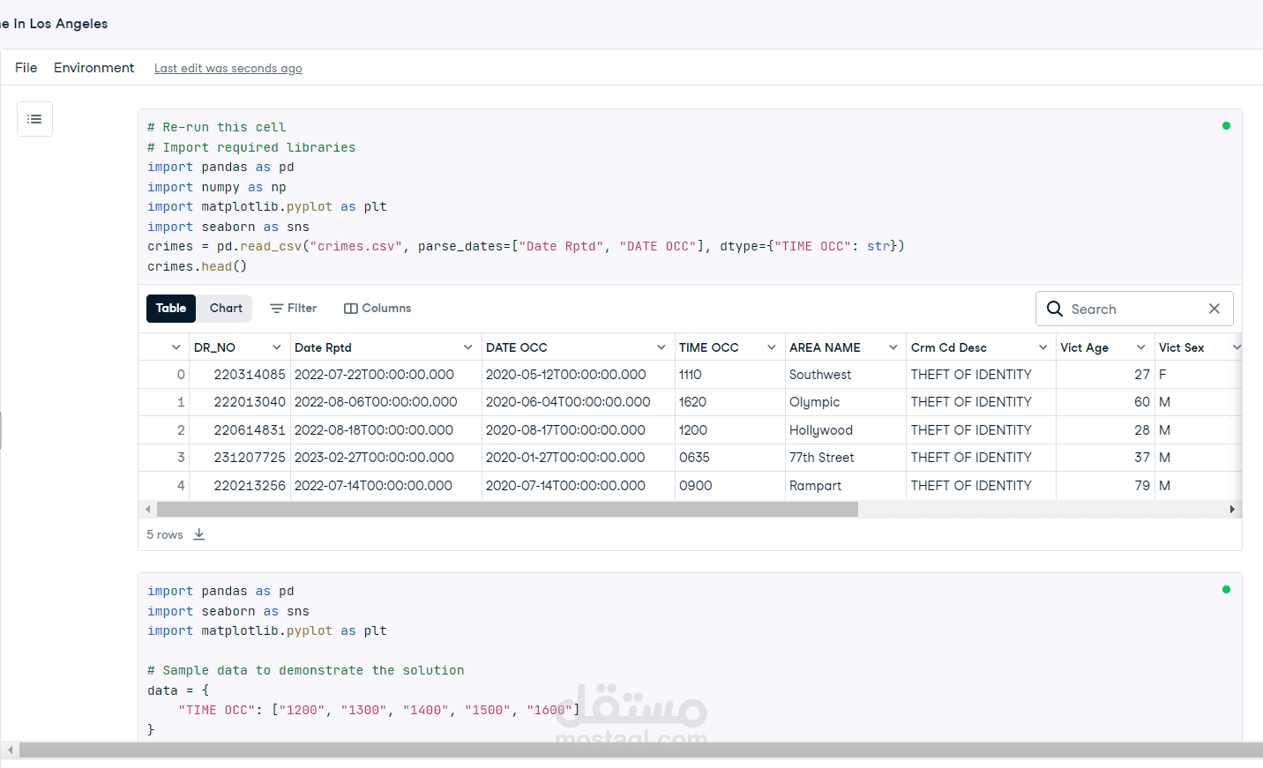
Task: Click the green status dot of the first cell
Action: 1226,126
